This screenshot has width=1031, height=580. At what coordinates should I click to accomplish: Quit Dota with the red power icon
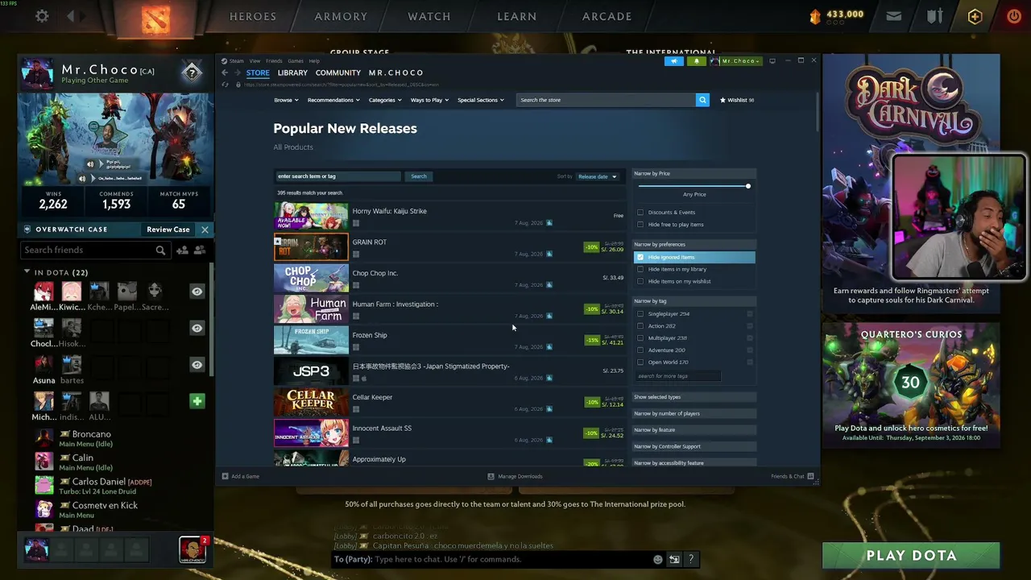coord(1014,16)
